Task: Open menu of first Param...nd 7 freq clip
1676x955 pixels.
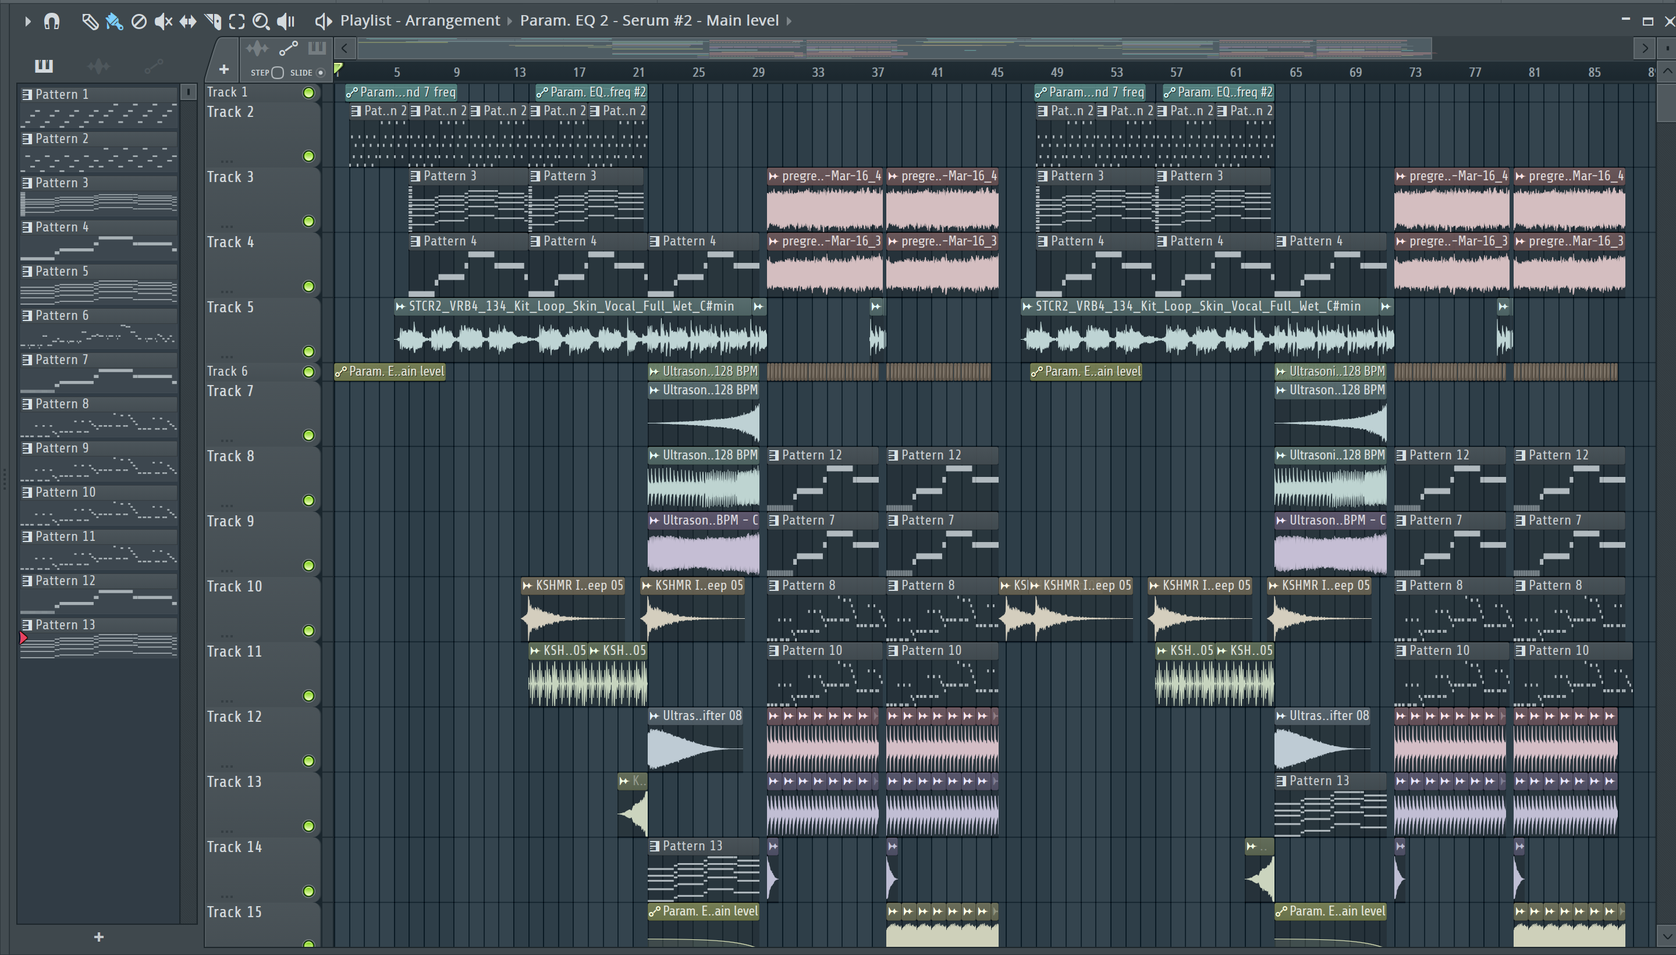Action: [351, 92]
